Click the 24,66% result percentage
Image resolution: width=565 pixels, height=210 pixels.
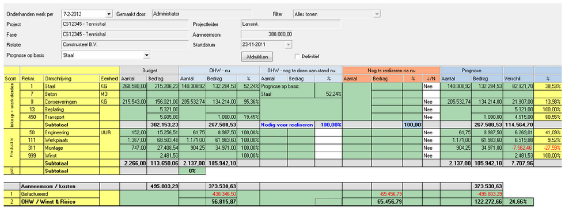(518, 202)
